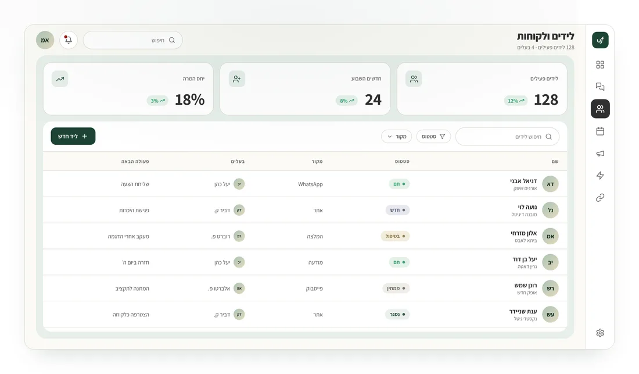This screenshot has height=374, width=639.
Task: Open the dashboard grid icon in sidebar
Action: [x=600, y=65]
